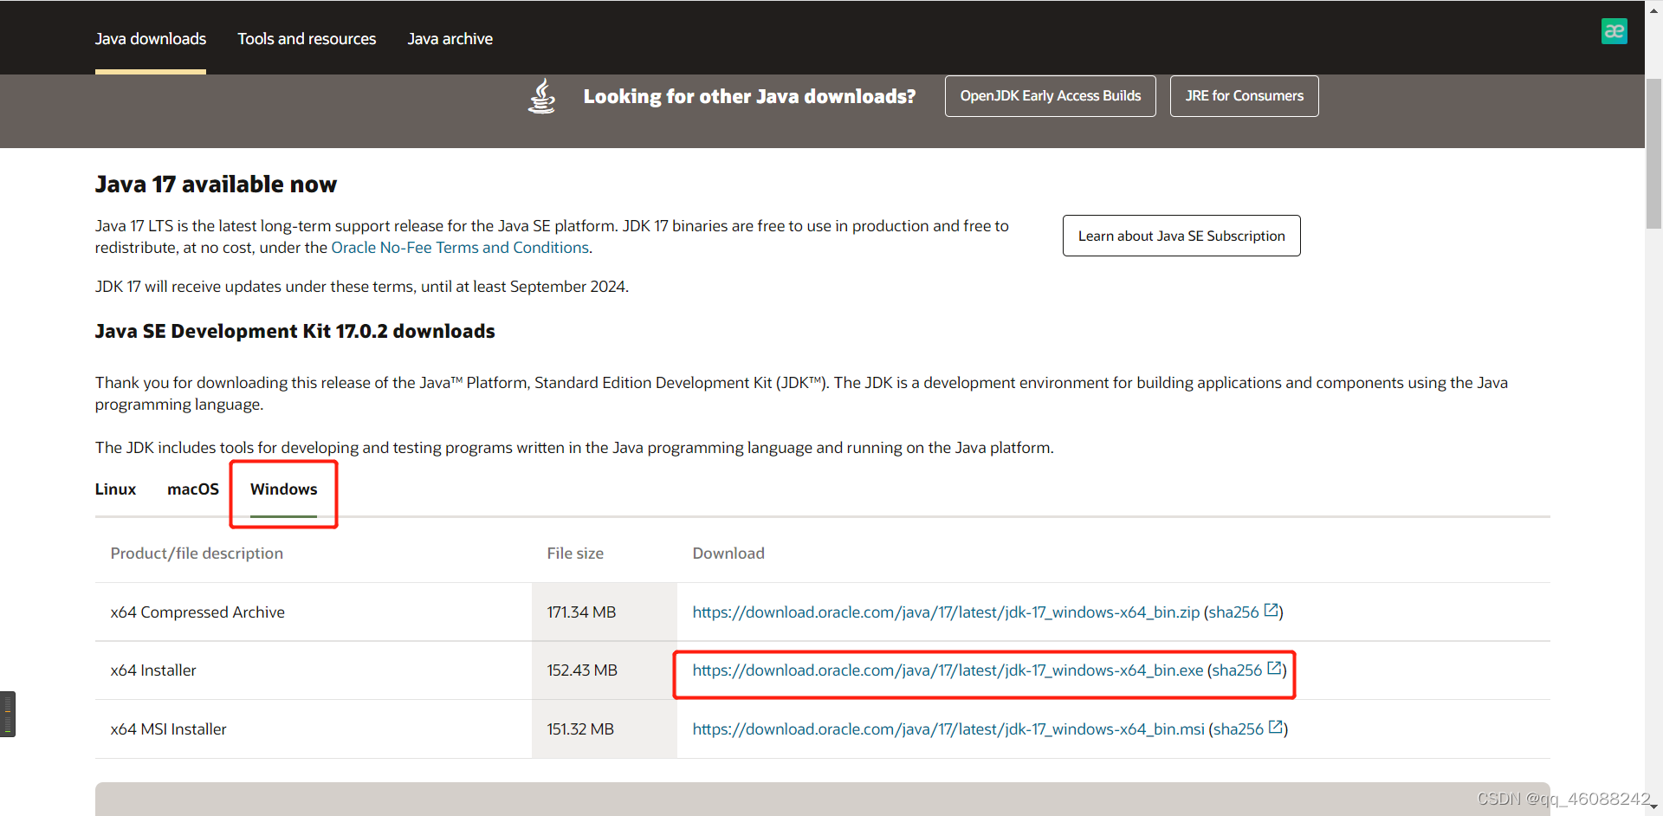Switch to the Linux tab

click(115, 489)
